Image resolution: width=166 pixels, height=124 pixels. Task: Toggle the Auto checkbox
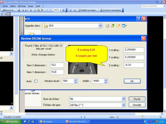36,81
